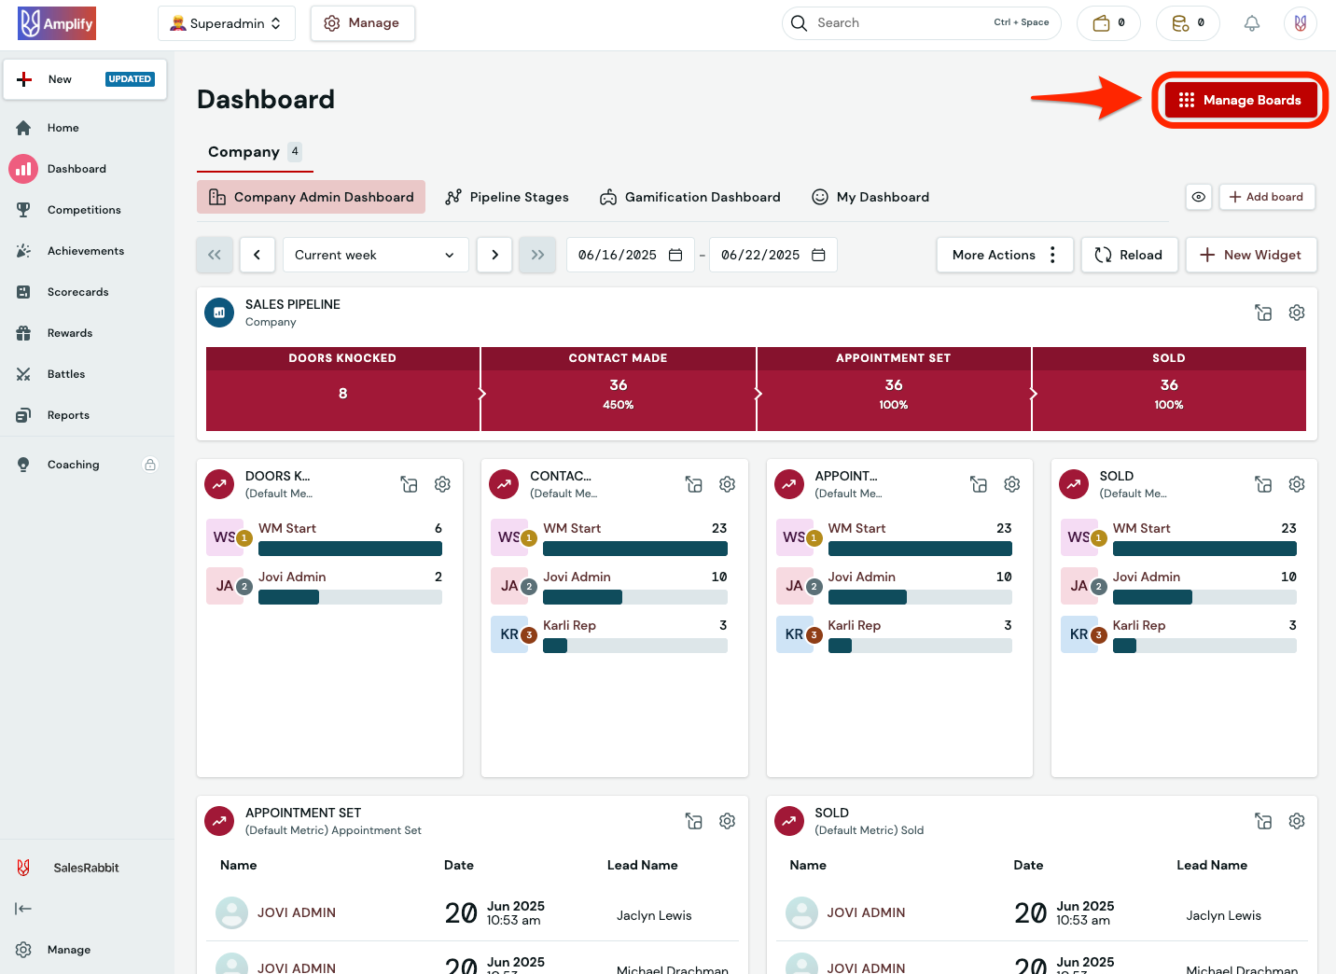Screen dimensions: 1336x974
Task: Collapse the sidebar with arrow icon
Action: [23, 909]
